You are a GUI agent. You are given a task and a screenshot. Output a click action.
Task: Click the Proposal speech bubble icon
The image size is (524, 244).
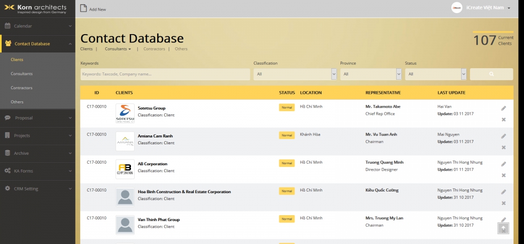(x=8, y=118)
